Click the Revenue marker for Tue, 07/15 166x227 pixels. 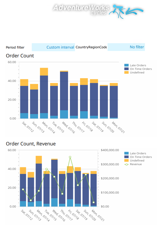coord(46,169)
